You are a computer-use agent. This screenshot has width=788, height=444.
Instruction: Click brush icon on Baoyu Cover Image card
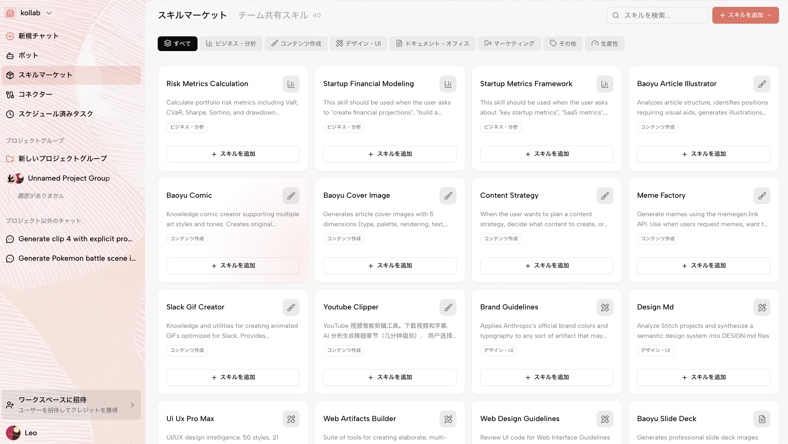point(448,196)
